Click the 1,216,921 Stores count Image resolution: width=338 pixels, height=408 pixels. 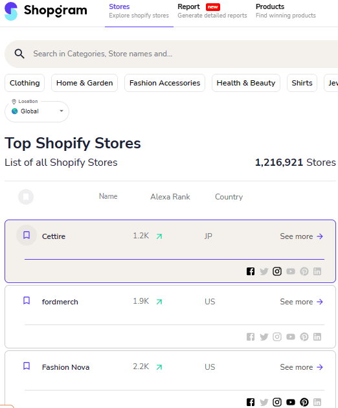[295, 163]
